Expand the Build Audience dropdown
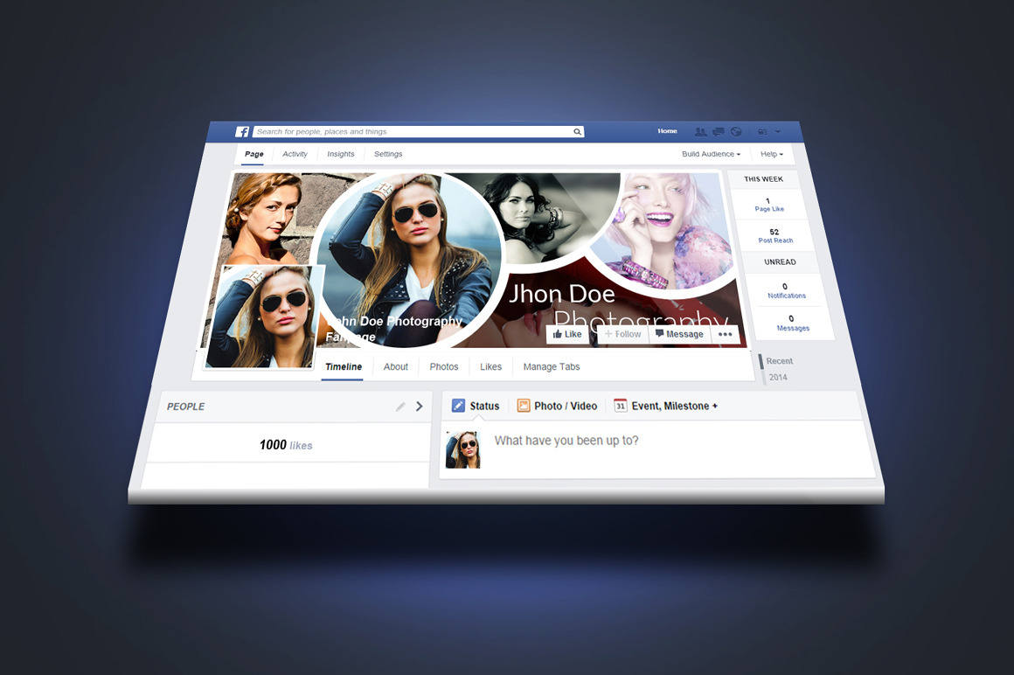1014x675 pixels. pyautogui.click(x=711, y=154)
